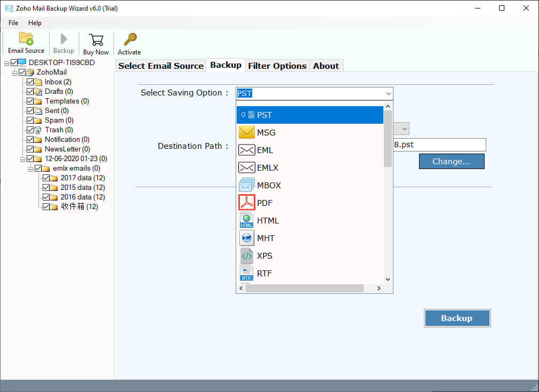Switch to the About tab

[x=326, y=66]
